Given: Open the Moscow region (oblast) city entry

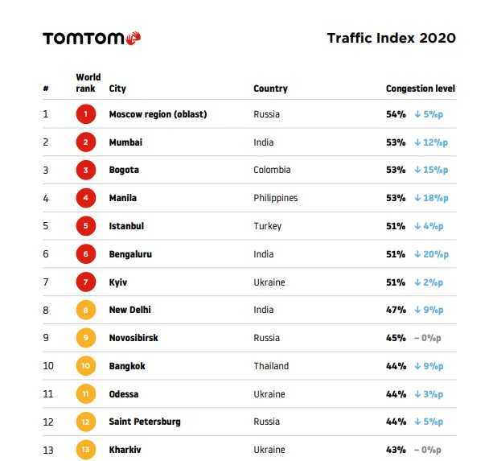Looking at the screenshot, I should point(158,114).
